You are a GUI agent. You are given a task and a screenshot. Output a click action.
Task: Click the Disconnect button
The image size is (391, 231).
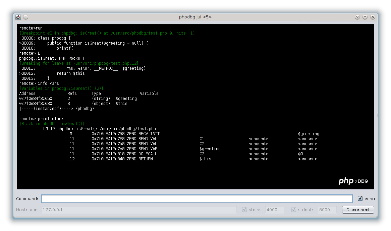(x=358, y=210)
